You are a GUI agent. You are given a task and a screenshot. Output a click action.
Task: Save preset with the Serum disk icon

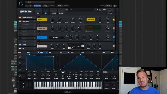[x=67, y=10]
